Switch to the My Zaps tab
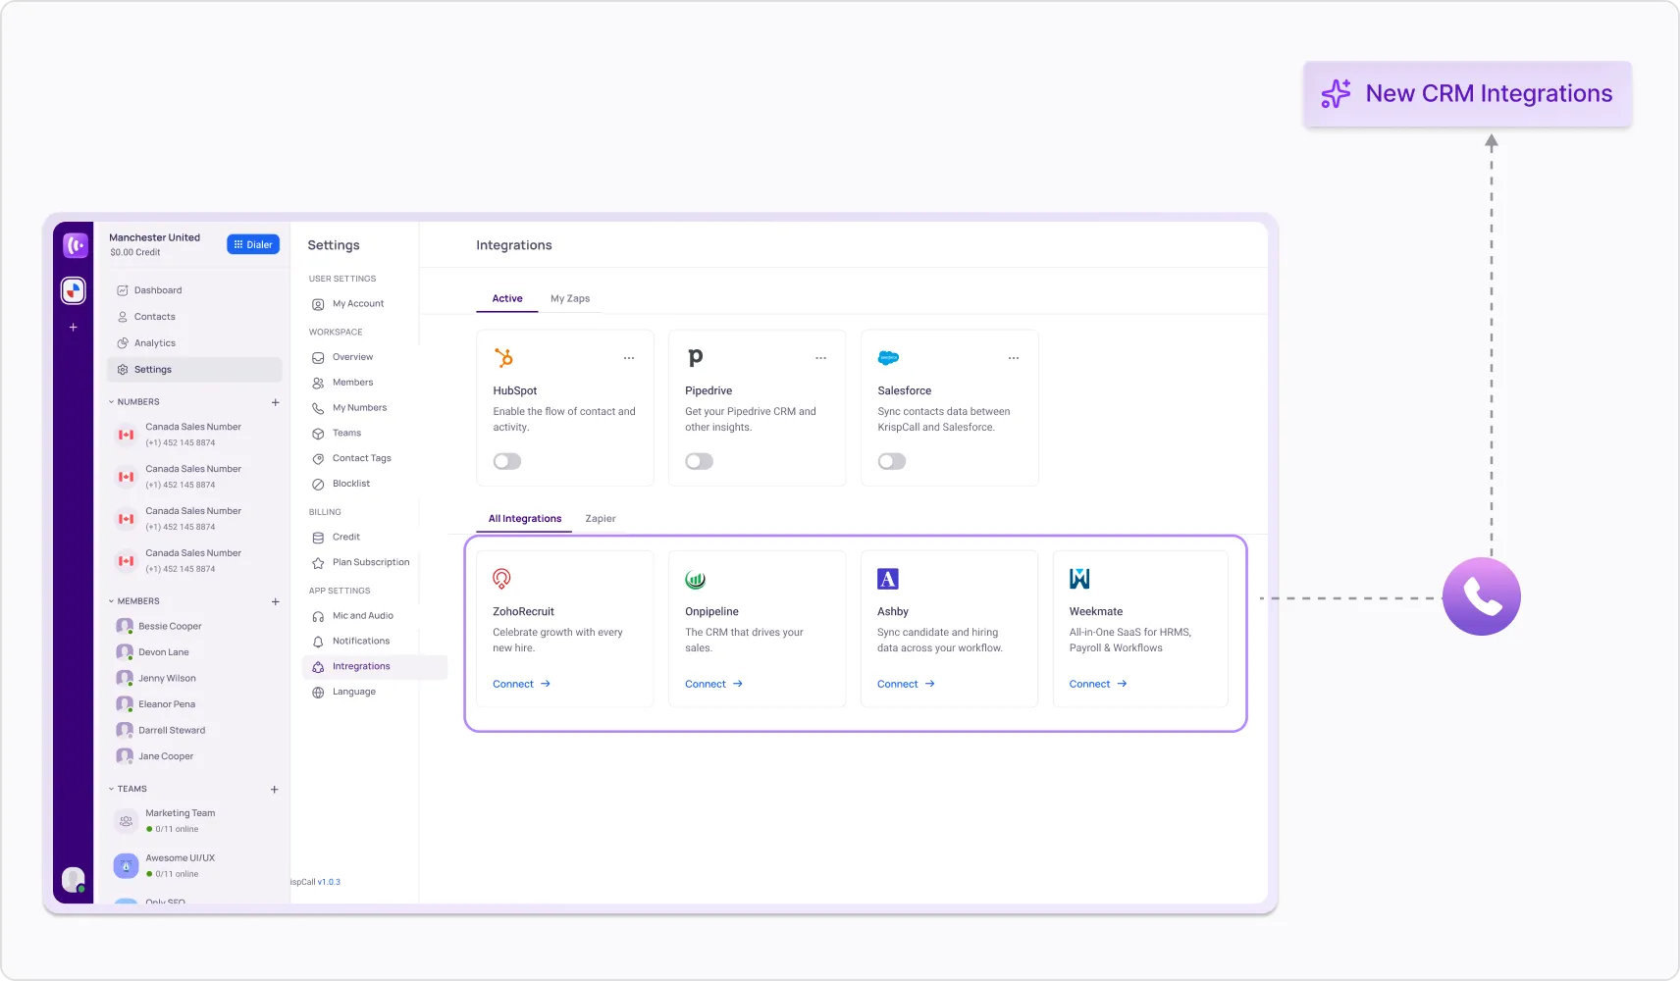This screenshot has height=981, width=1680. pos(570,298)
